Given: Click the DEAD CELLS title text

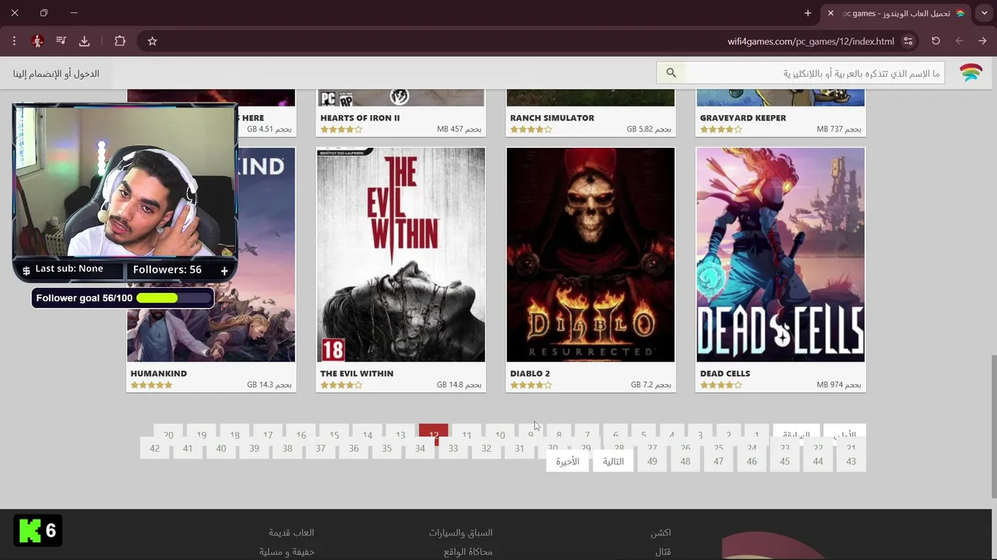Looking at the screenshot, I should [725, 373].
